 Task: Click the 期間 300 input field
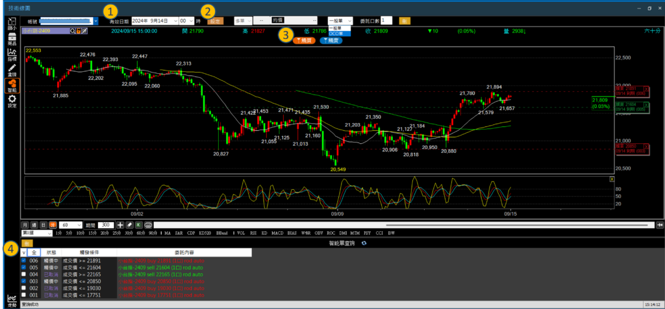point(106,225)
